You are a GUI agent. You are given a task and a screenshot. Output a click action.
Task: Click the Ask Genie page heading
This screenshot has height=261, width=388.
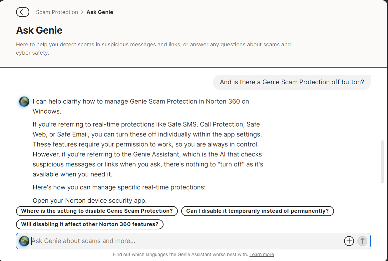point(39,30)
